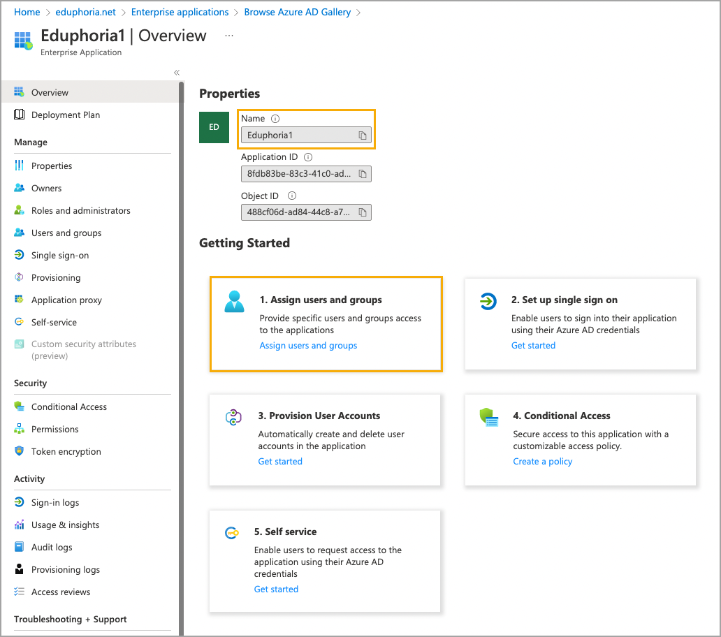Viewport: 721px width, 637px height.
Task: Click the Properties bars icon in sidebar
Action: [x=19, y=166]
